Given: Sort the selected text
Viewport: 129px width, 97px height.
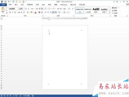Looking at the screenshot, I should click(69, 9).
